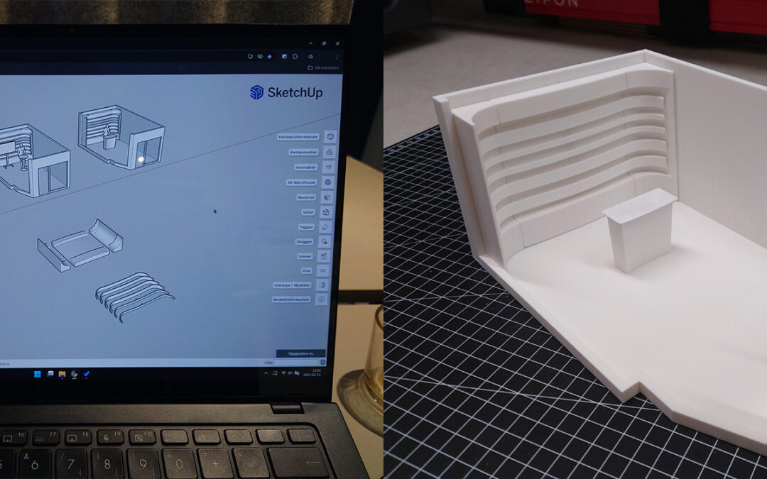The image size is (767, 479).
Task: Open the 3D Warehouse panel icon
Action: point(327,182)
